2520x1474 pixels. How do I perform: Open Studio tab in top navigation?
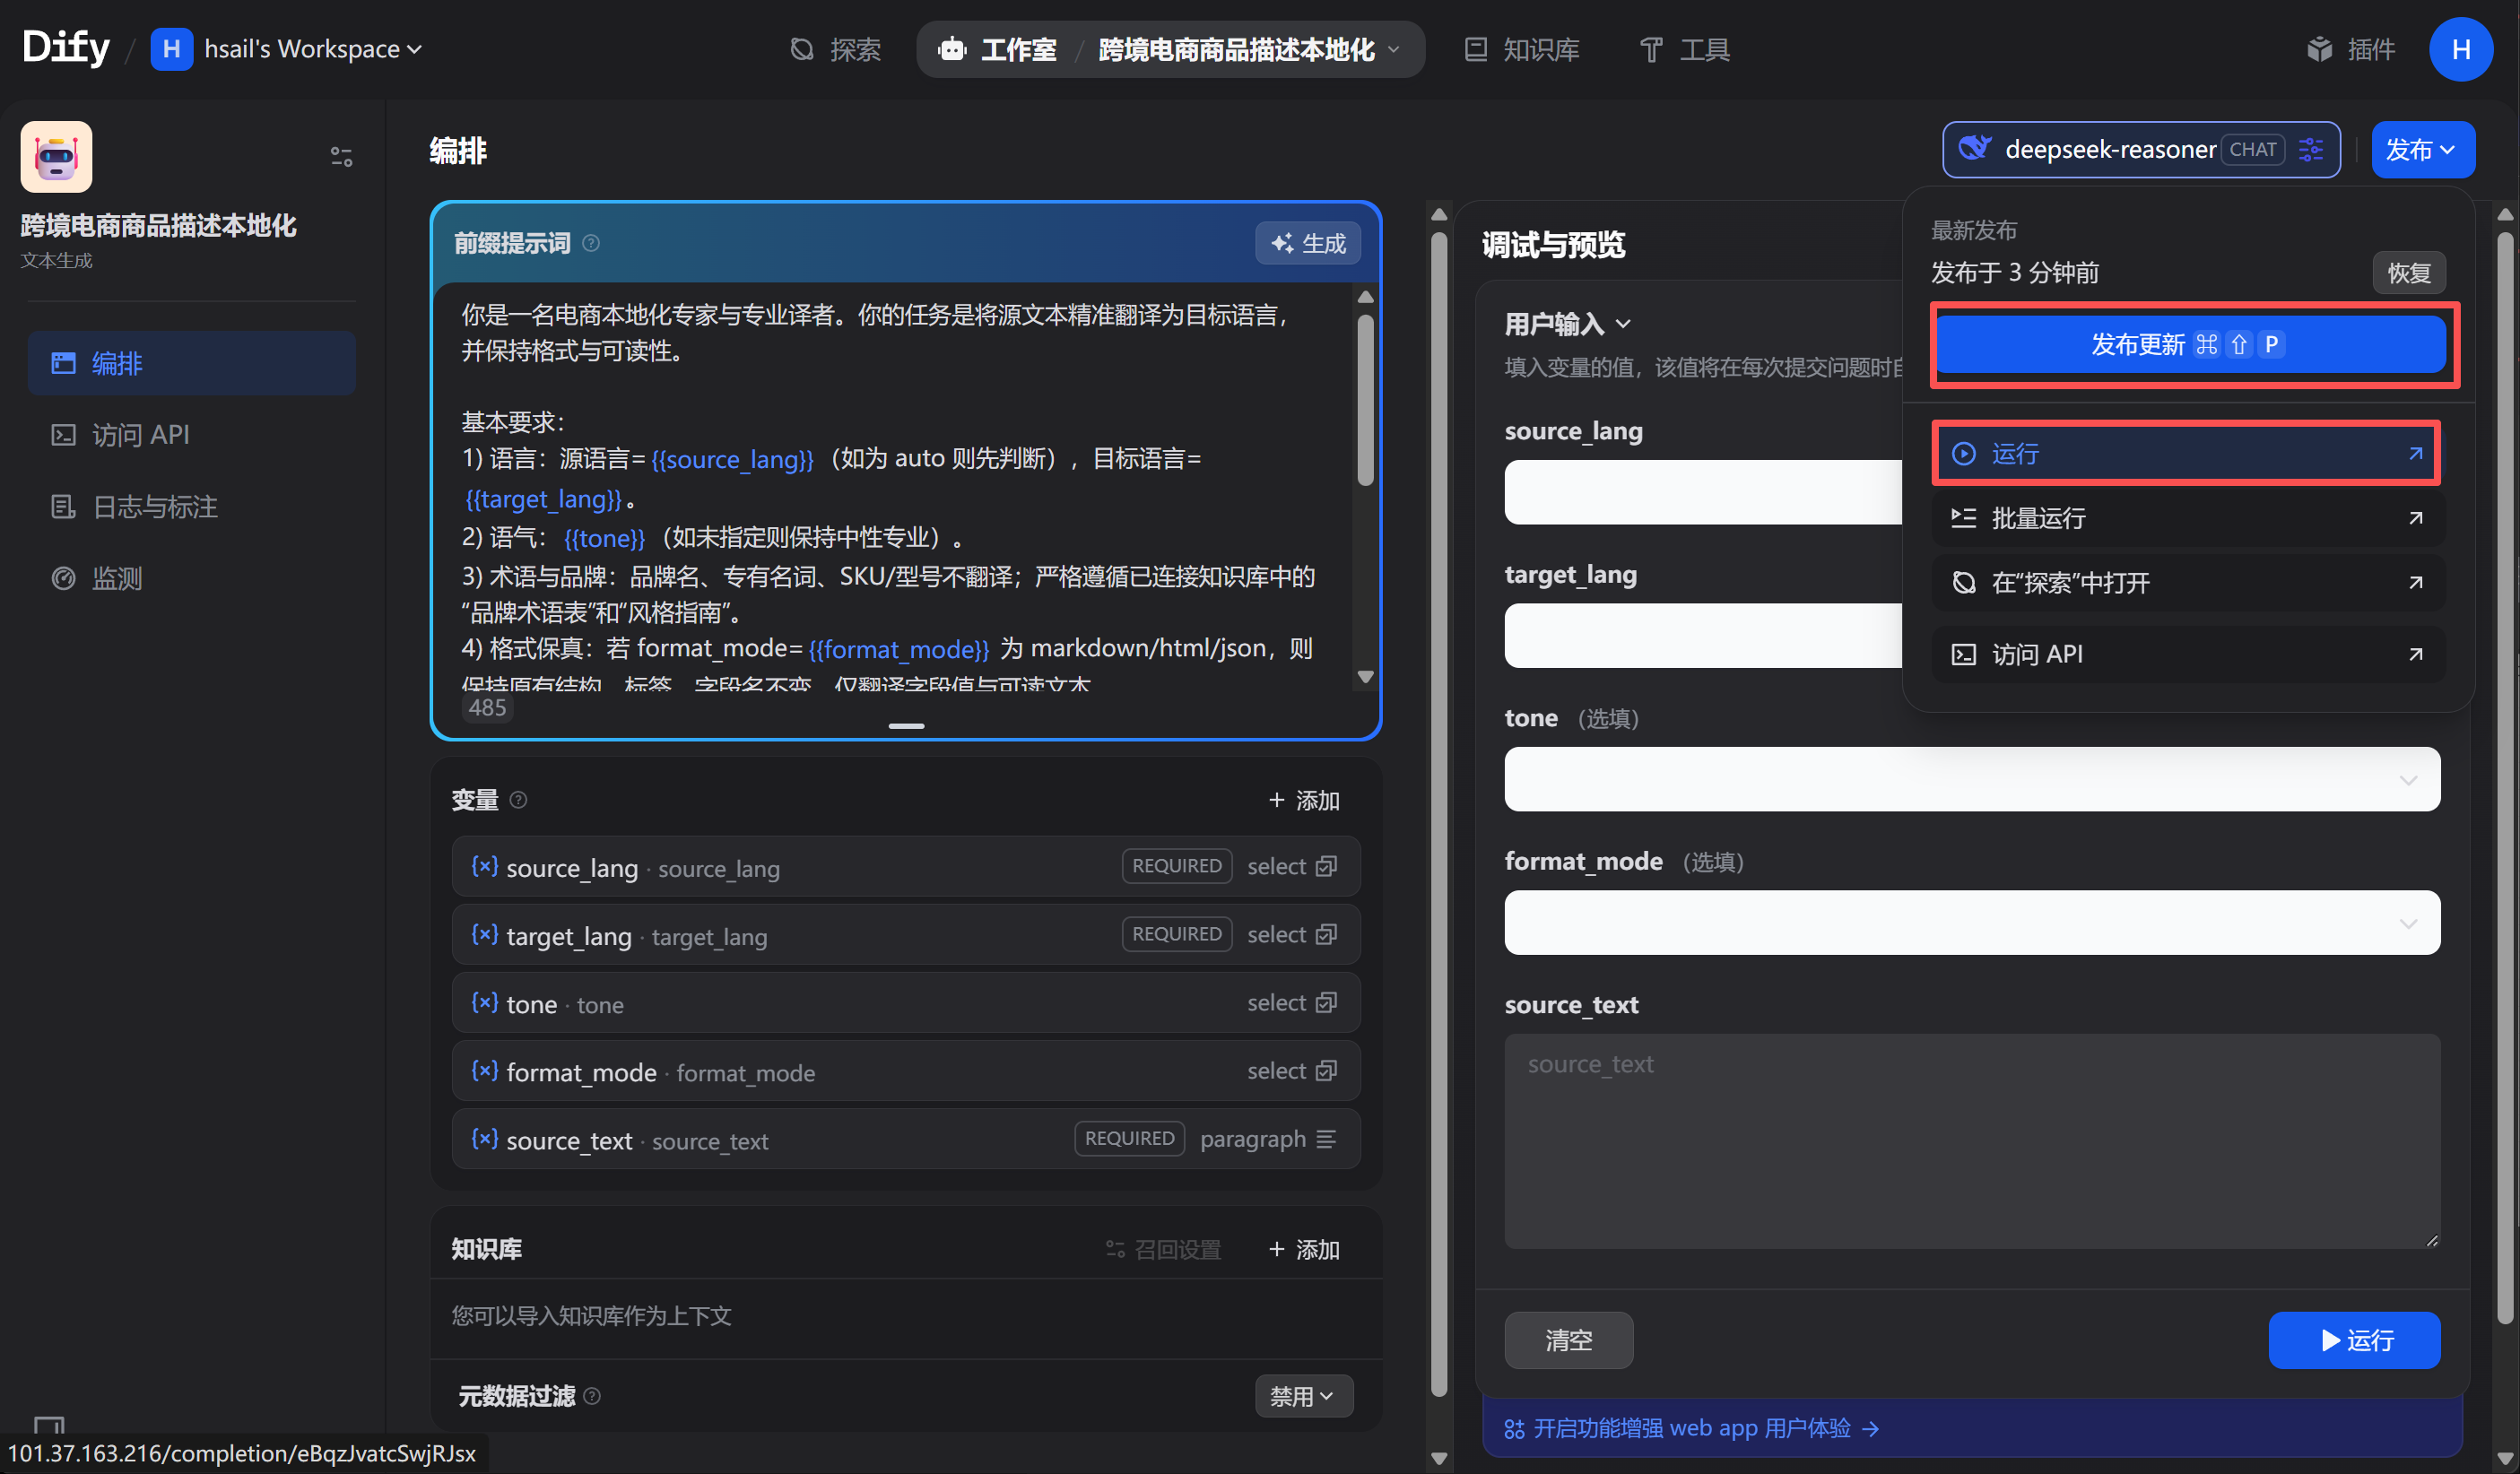click(x=997, y=49)
